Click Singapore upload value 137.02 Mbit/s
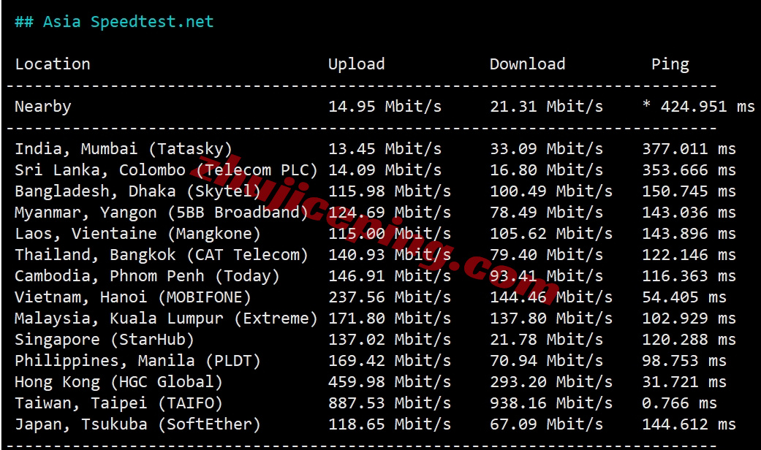 pyautogui.click(x=390, y=340)
